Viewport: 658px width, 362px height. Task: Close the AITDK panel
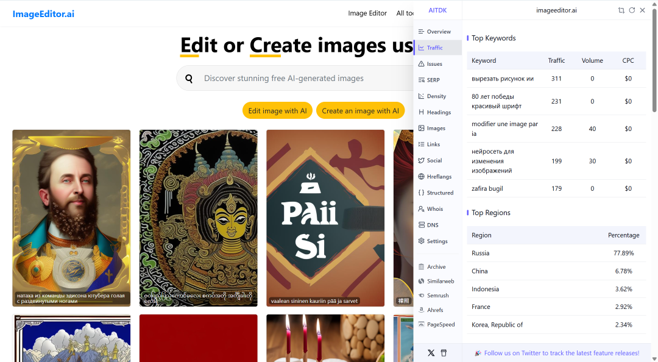(643, 10)
